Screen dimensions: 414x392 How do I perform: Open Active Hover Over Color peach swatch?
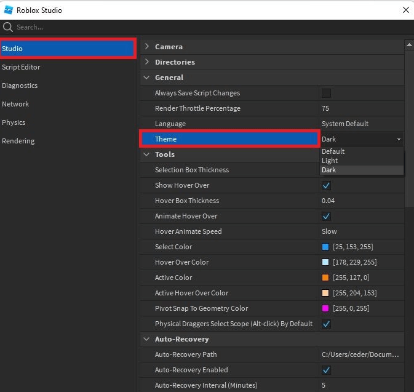[x=325, y=293]
